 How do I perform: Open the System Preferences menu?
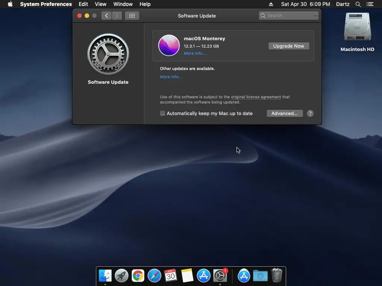click(x=46, y=4)
